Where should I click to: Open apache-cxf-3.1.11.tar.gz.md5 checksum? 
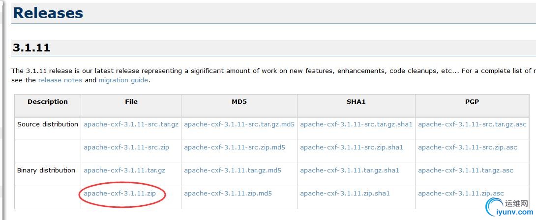[x=233, y=171]
